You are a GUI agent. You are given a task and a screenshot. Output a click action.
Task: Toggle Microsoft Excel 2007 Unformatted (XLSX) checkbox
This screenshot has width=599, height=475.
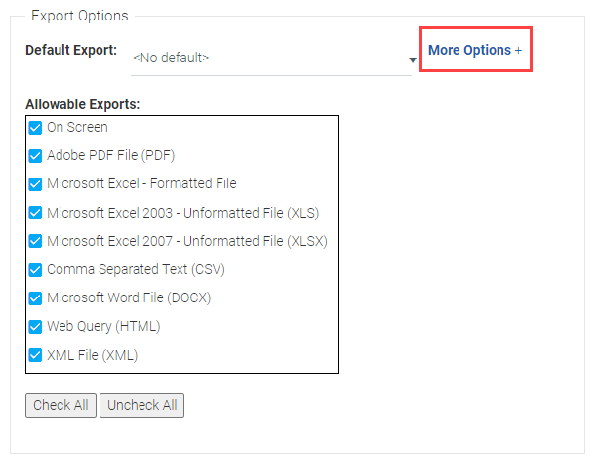tap(36, 241)
